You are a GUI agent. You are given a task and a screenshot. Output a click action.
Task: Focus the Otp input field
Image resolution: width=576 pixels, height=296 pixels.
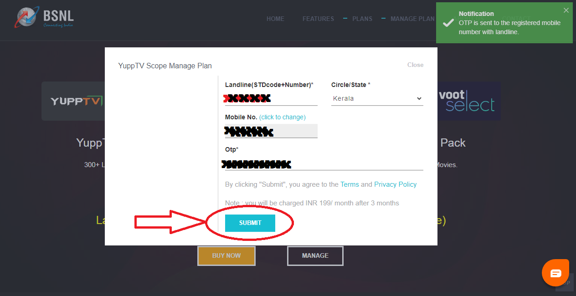(x=324, y=163)
